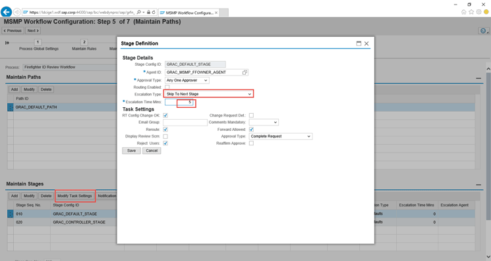The width and height of the screenshot is (491, 261).
Task: Open the browser home icon
Action: 464,12
